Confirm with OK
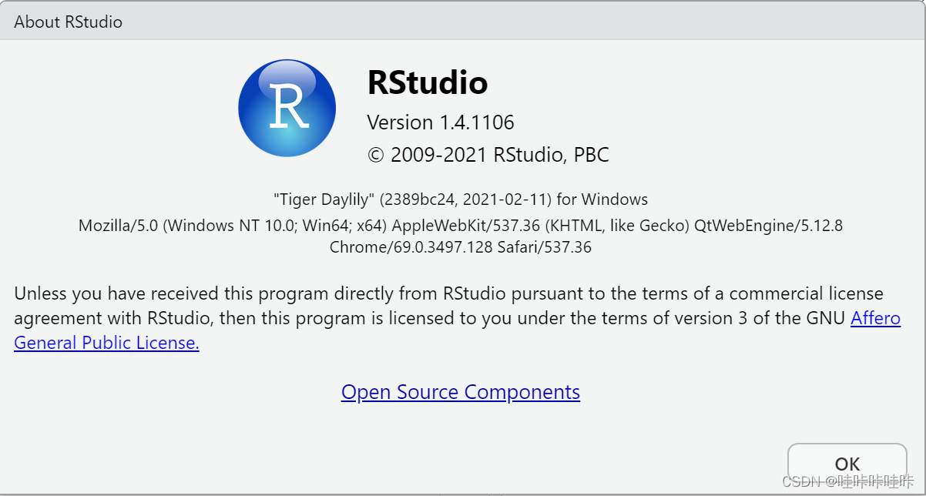This screenshot has height=496, width=926. pyautogui.click(x=847, y=464)
